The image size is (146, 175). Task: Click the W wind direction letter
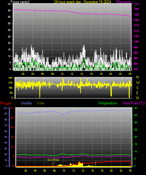click(138, 83)
